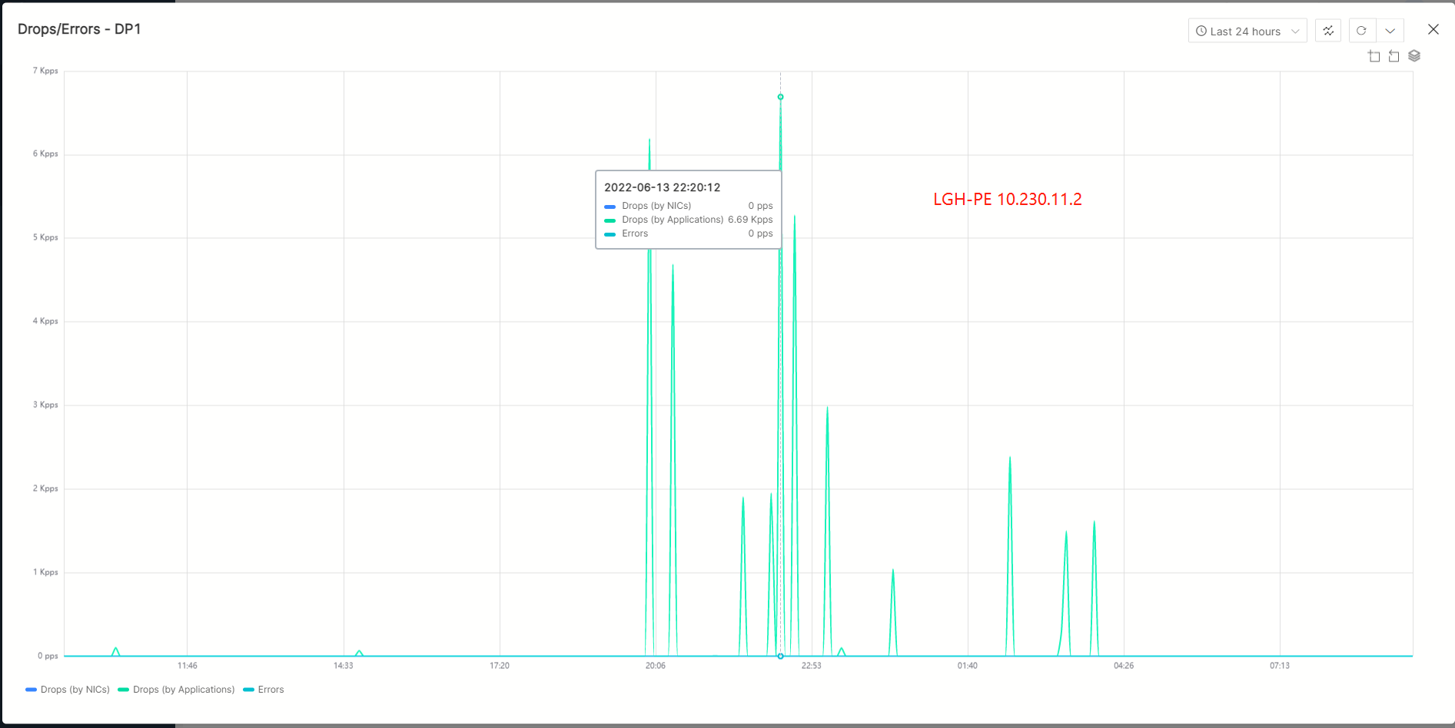Click the spike peak just after 01:40
Viewport: 1455px width, 728px height.
click(1010, 458)
